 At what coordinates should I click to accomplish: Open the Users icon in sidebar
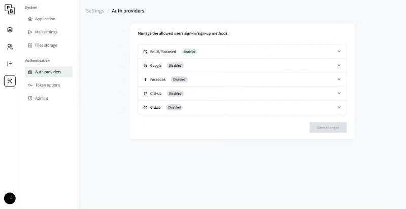pos(10,47)
